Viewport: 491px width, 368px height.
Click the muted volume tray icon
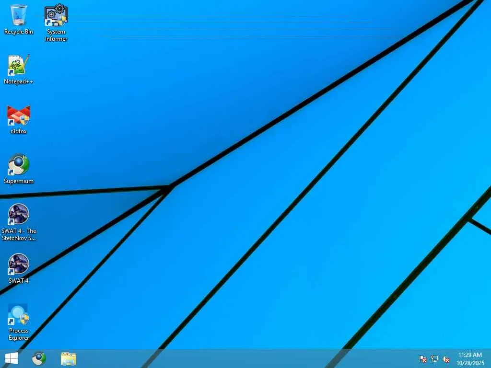[x=445, y=359]
